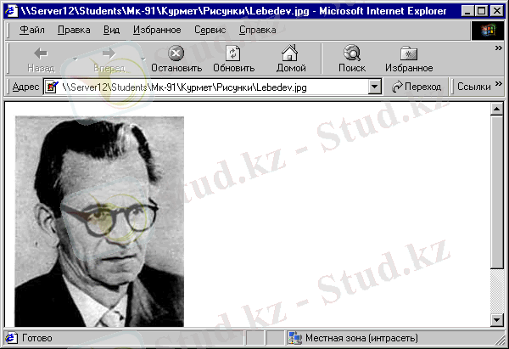Click the Переход go button
Screen dimensions: 509x349
coord(417,87)
